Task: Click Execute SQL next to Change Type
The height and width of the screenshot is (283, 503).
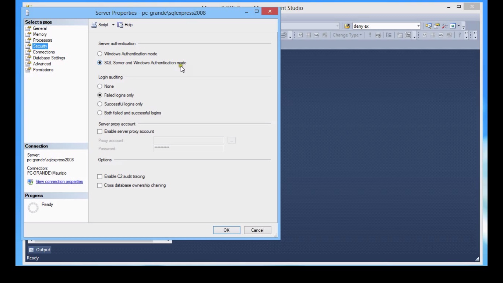Action: [370, 35]
